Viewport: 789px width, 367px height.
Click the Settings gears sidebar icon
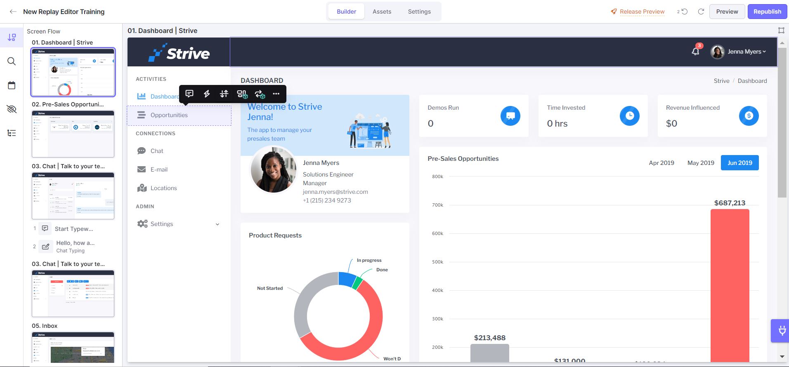coord(142,224)
